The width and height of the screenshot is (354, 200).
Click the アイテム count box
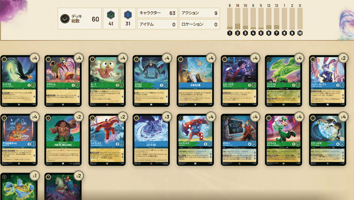(x=157, y=24)
